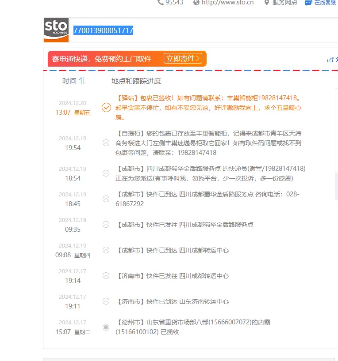Image resolution: width=338 pixels, height=361 pixels.
Task: Toggle the 时间 sort order arrow
Action: point(82,81)
